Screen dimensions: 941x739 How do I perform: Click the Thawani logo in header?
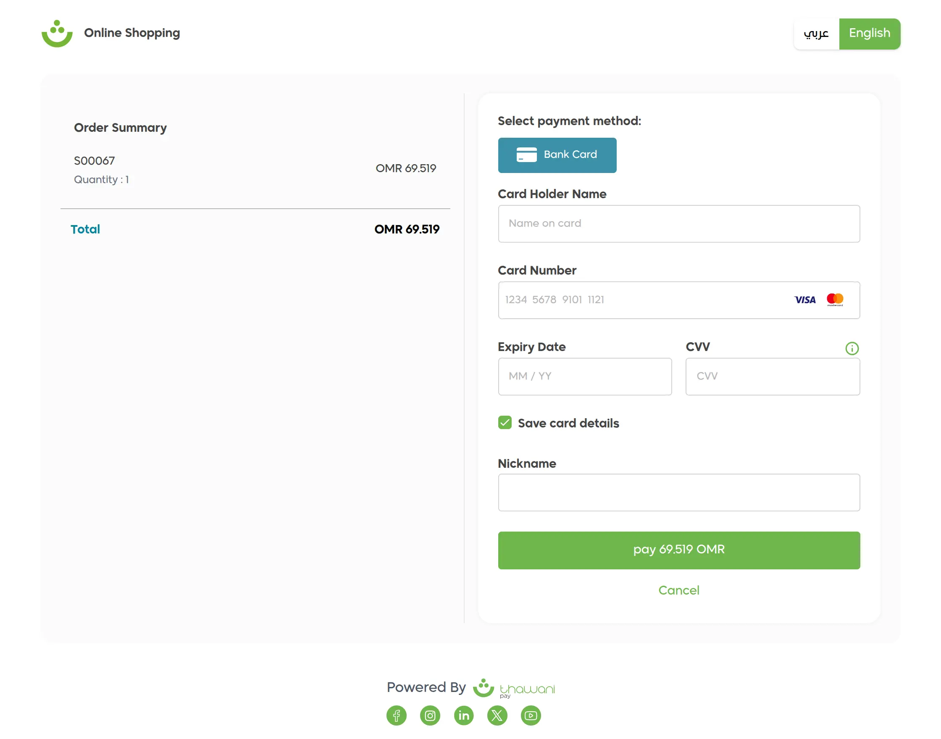[x=57, y=34]
